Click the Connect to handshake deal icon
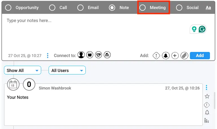This screenshot has width=217, height=129. pyautogui.click(x=98, y=55)
